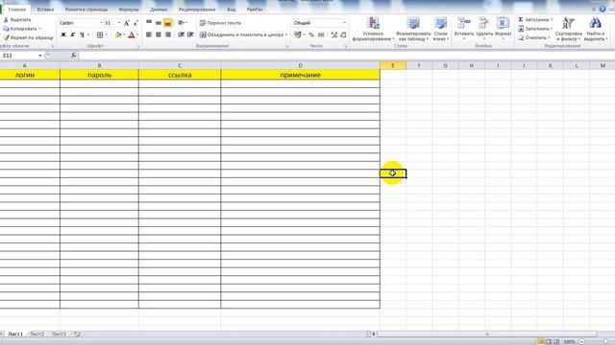The height and width of the screenshot is (345, 615).
Task: Apply the red font color A
Action: [132, 35]
